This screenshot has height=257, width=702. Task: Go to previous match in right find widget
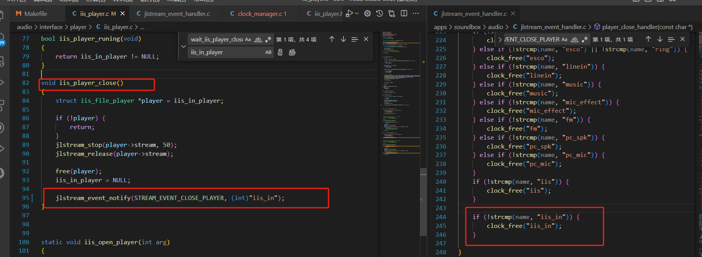point(648,39)
